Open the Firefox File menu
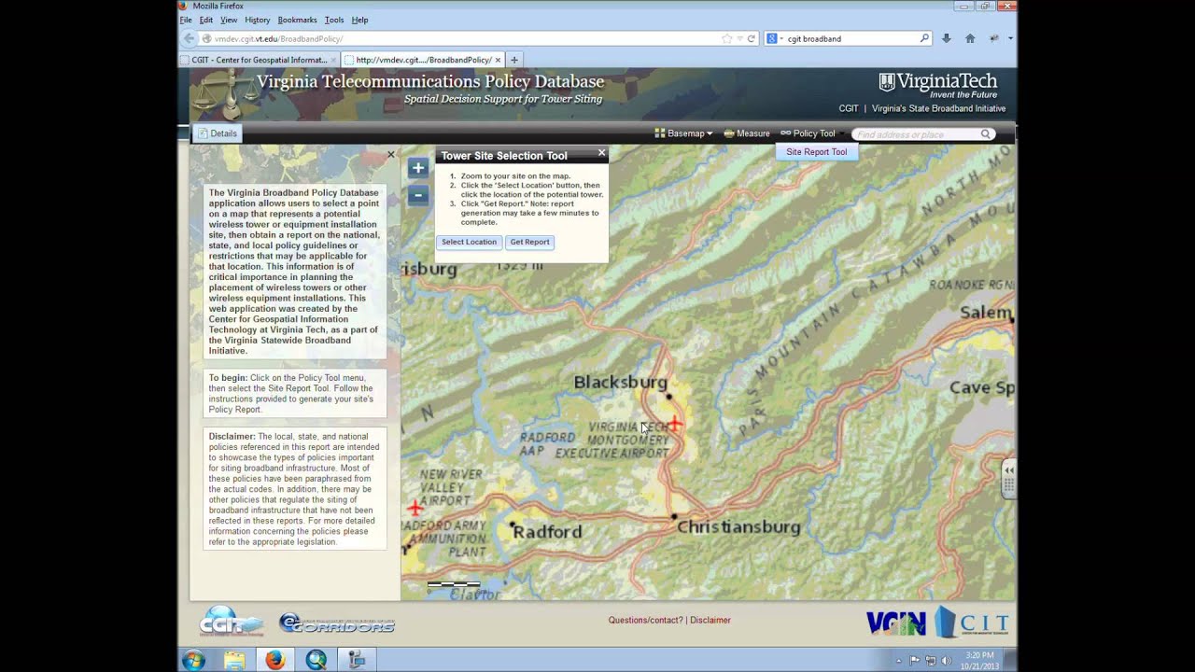The height and width of the screenshot is (672, 1195). coord(186,20)
